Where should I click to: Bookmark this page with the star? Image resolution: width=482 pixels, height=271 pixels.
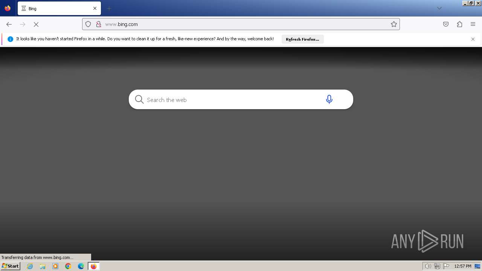pyautogui.click(x=394, y=24)
